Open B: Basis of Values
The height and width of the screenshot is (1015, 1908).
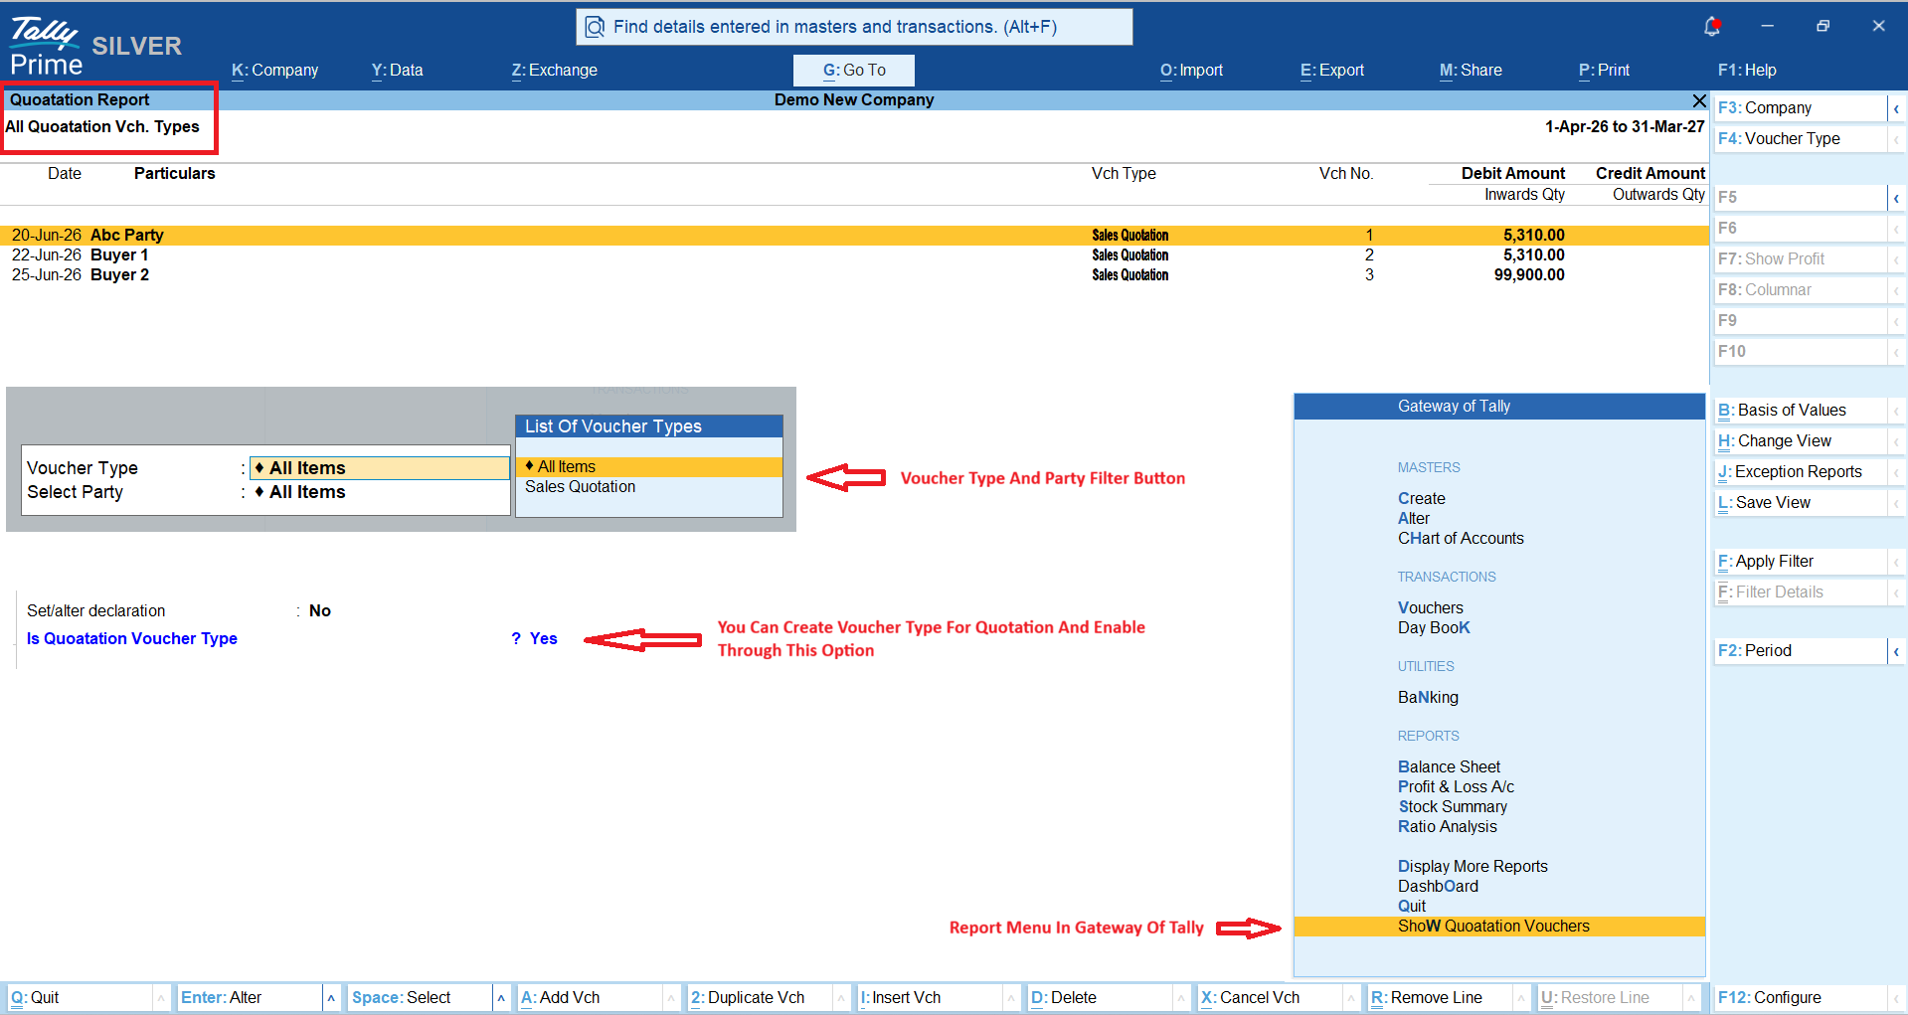[1801, 411]
